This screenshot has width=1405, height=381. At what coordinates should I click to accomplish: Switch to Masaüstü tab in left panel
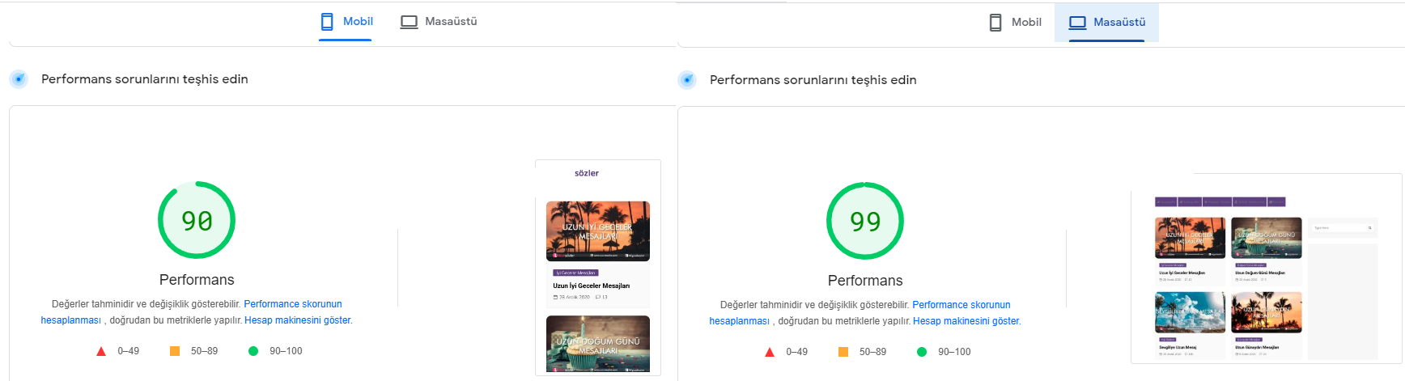(439, 22)
